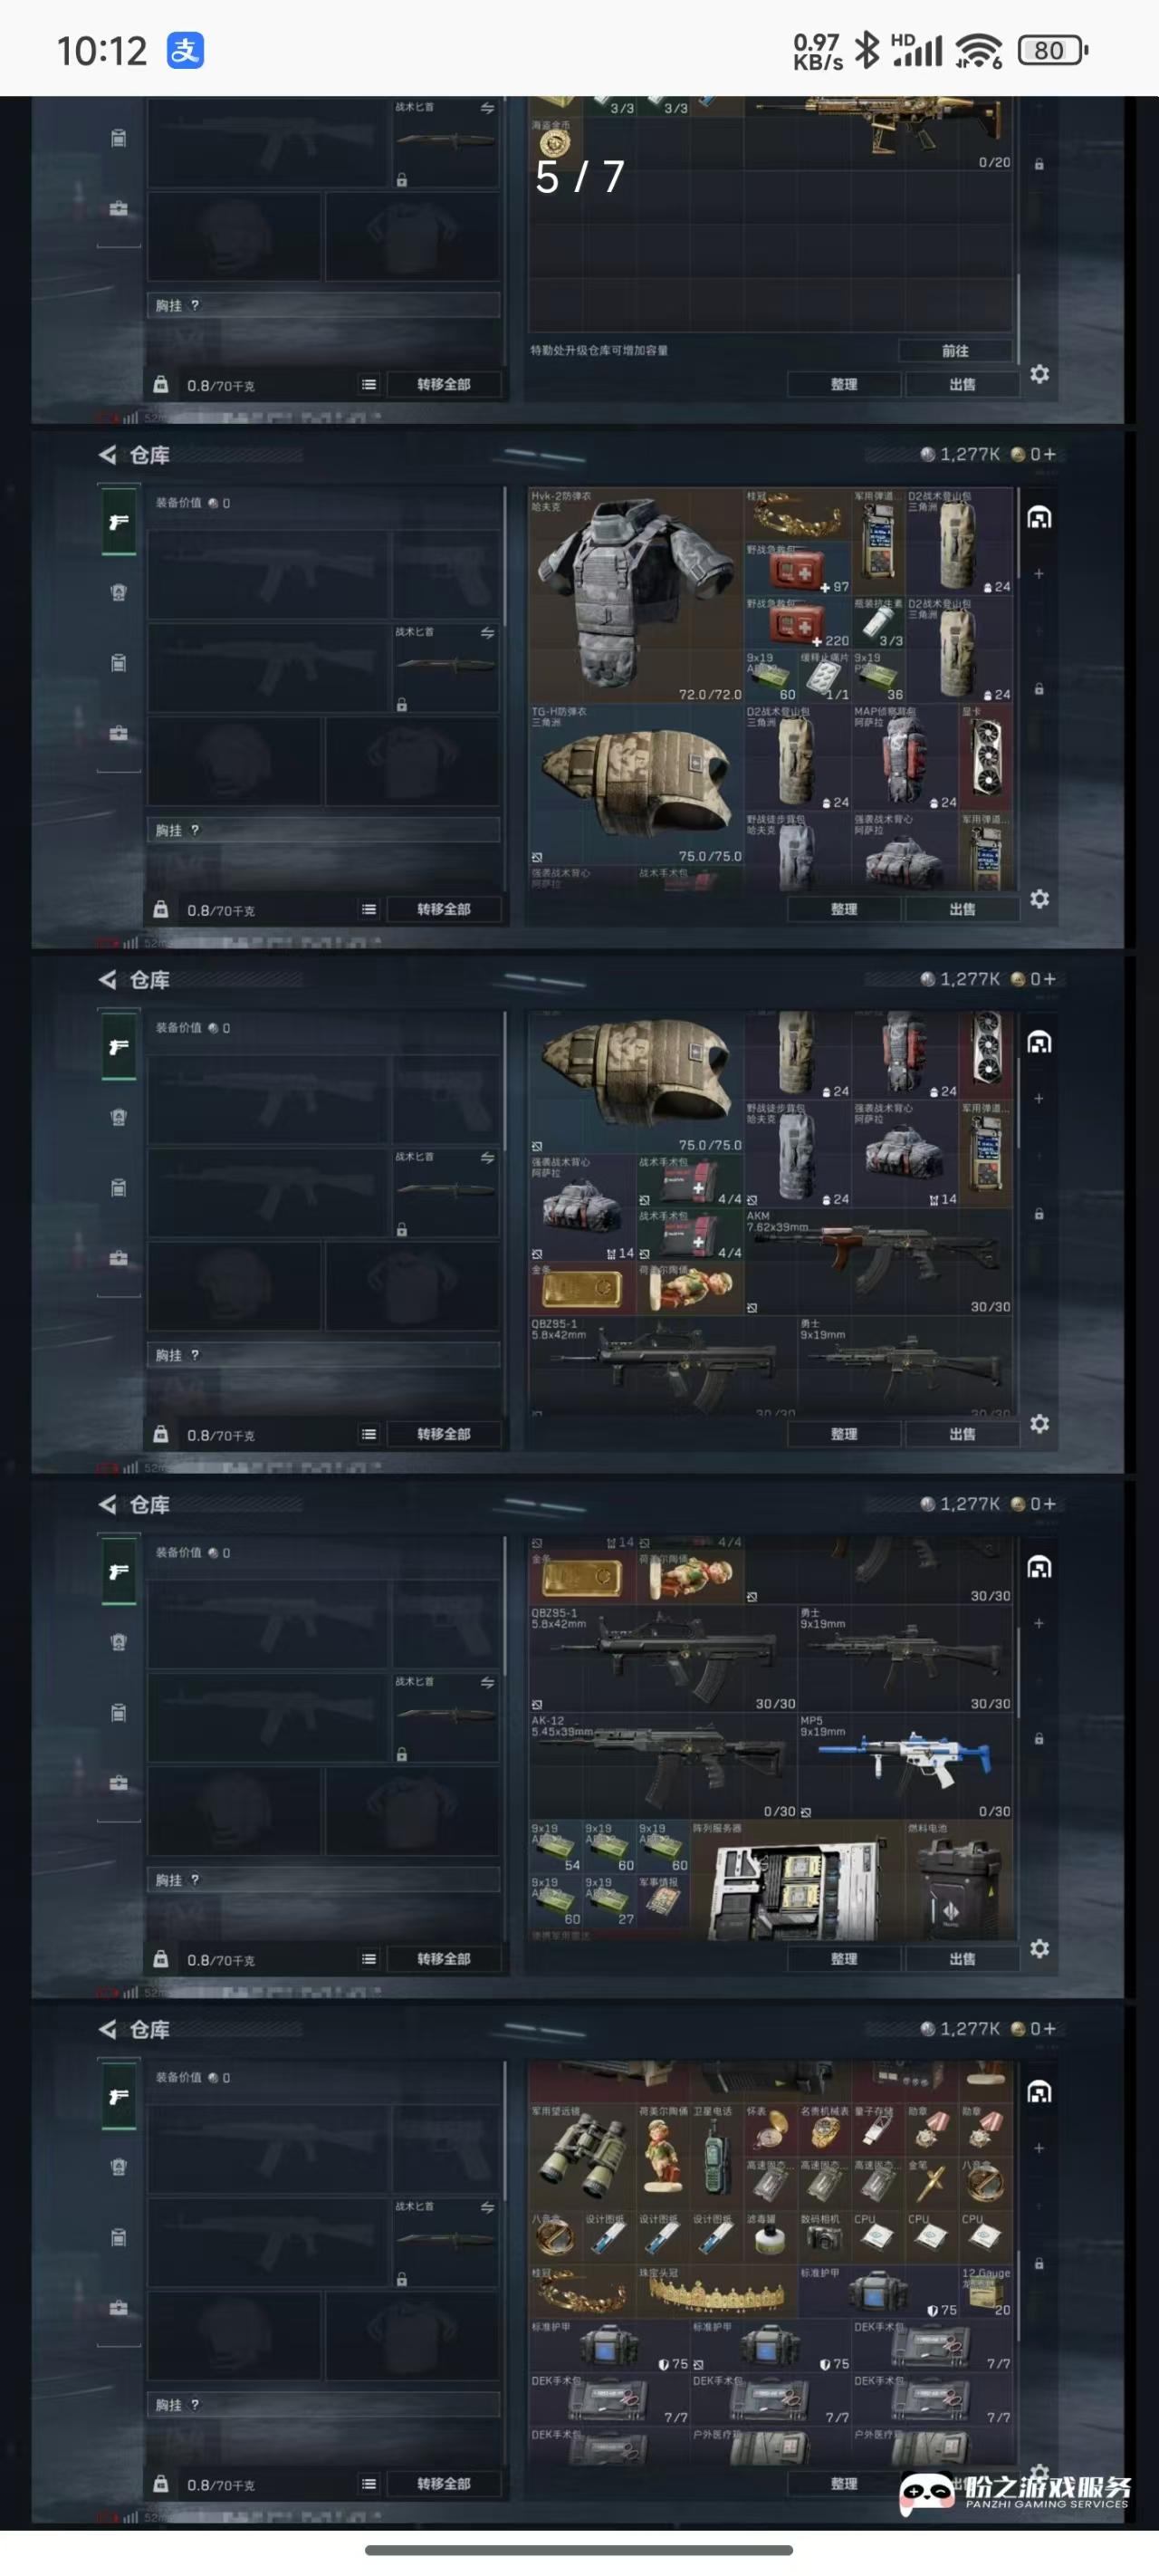Click the panda gaming services logo

1014,2491
